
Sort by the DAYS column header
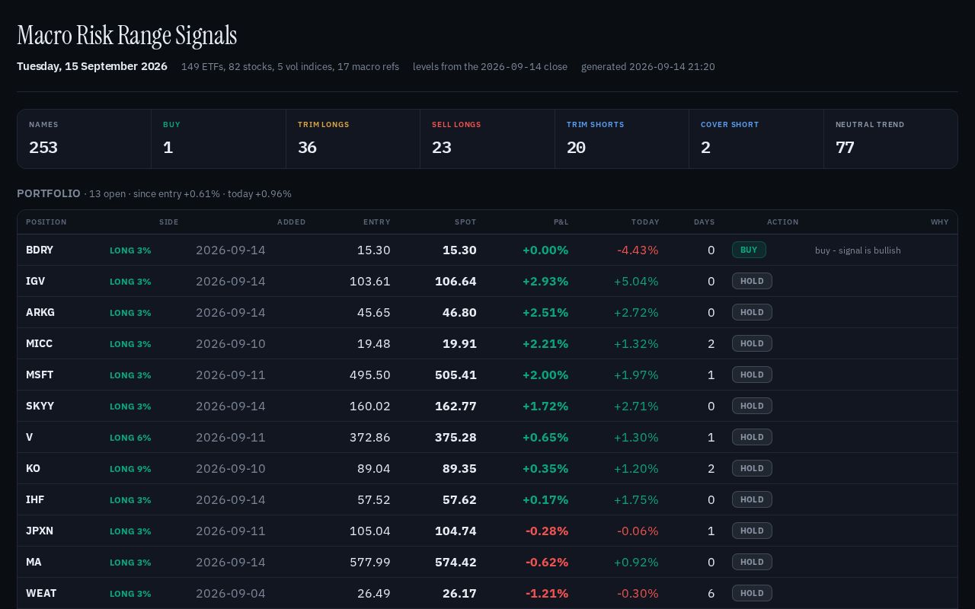(704, 222)
